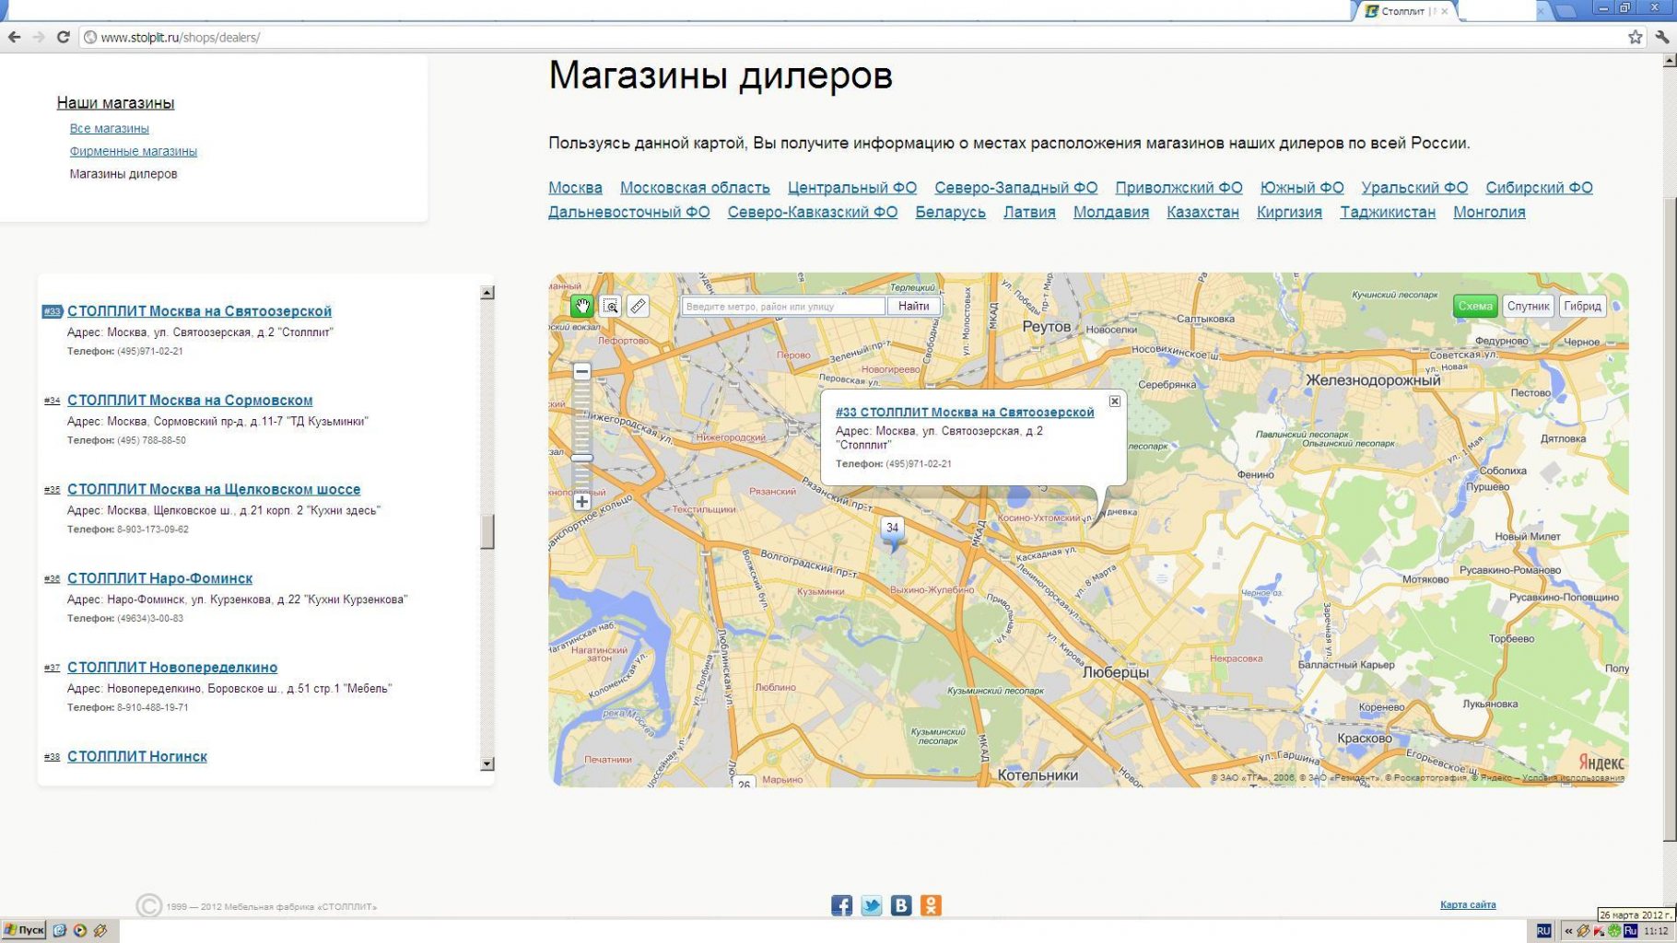Open СТОЛПЛИТ Москва на Сормовском entry

190,401
